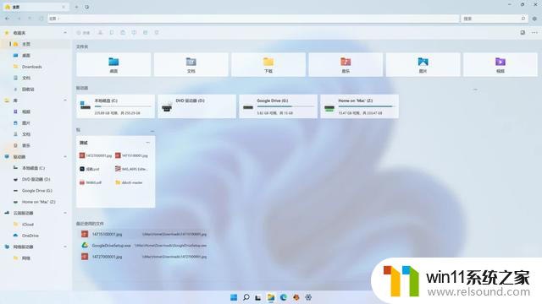Open the DVD 驱动器 (D:) drive card
The image size is (542, 304).
coord(197,106)
